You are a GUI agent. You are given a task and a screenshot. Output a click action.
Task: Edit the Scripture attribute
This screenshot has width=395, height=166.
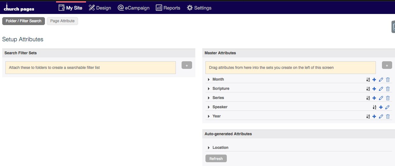[x=381, y=89]
